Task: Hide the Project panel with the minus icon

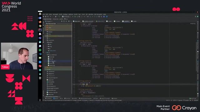Action: coord(71,21)
